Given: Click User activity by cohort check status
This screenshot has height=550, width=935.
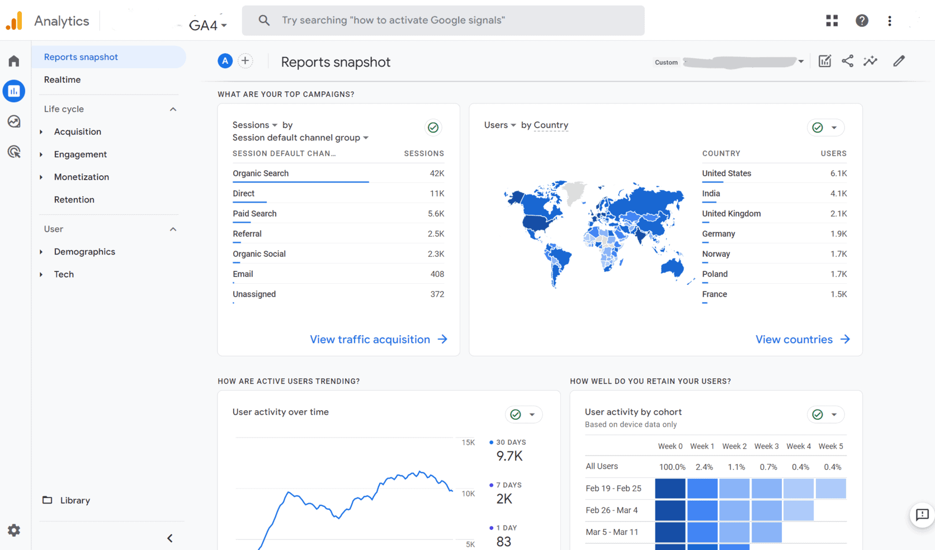Looking at the screenshot, I should (x=818, y=415).
